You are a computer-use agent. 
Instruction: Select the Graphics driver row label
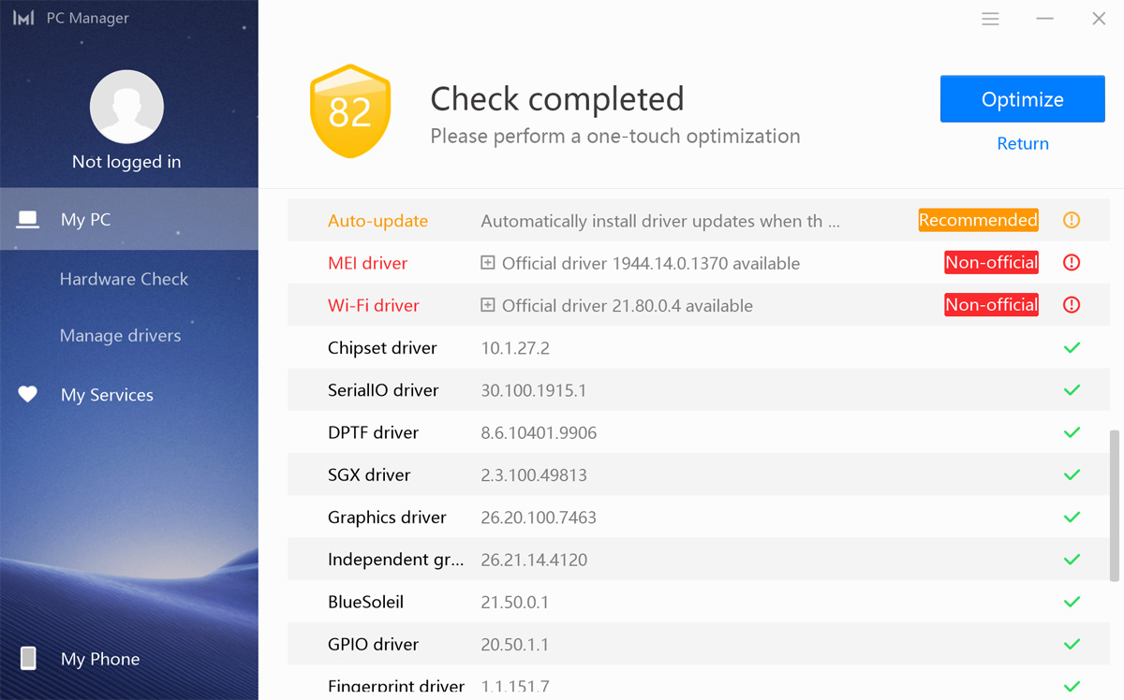387,518
